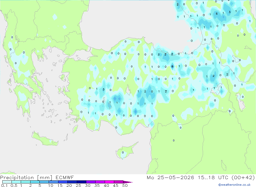Click the 'Mo 25-05-2026' date label

(x=170, y=177)
